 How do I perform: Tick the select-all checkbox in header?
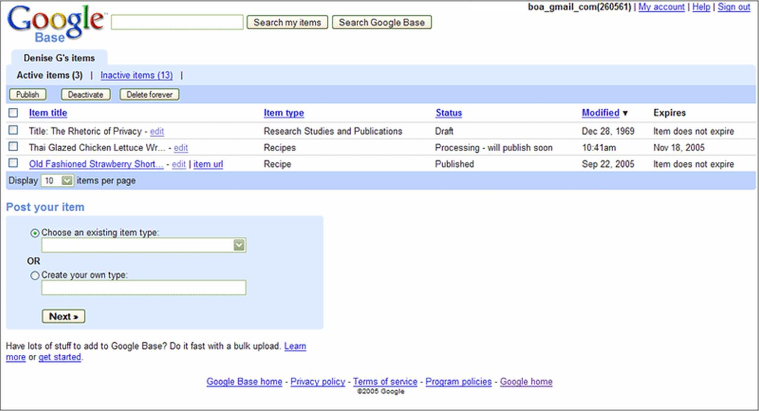pyautogui.click(x=13, y=113)
